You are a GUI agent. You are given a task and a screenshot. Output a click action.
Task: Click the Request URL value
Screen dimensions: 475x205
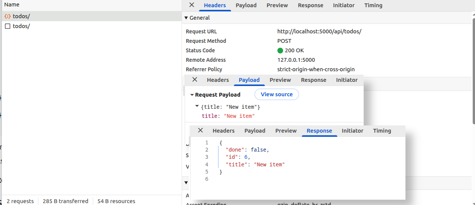319,31
